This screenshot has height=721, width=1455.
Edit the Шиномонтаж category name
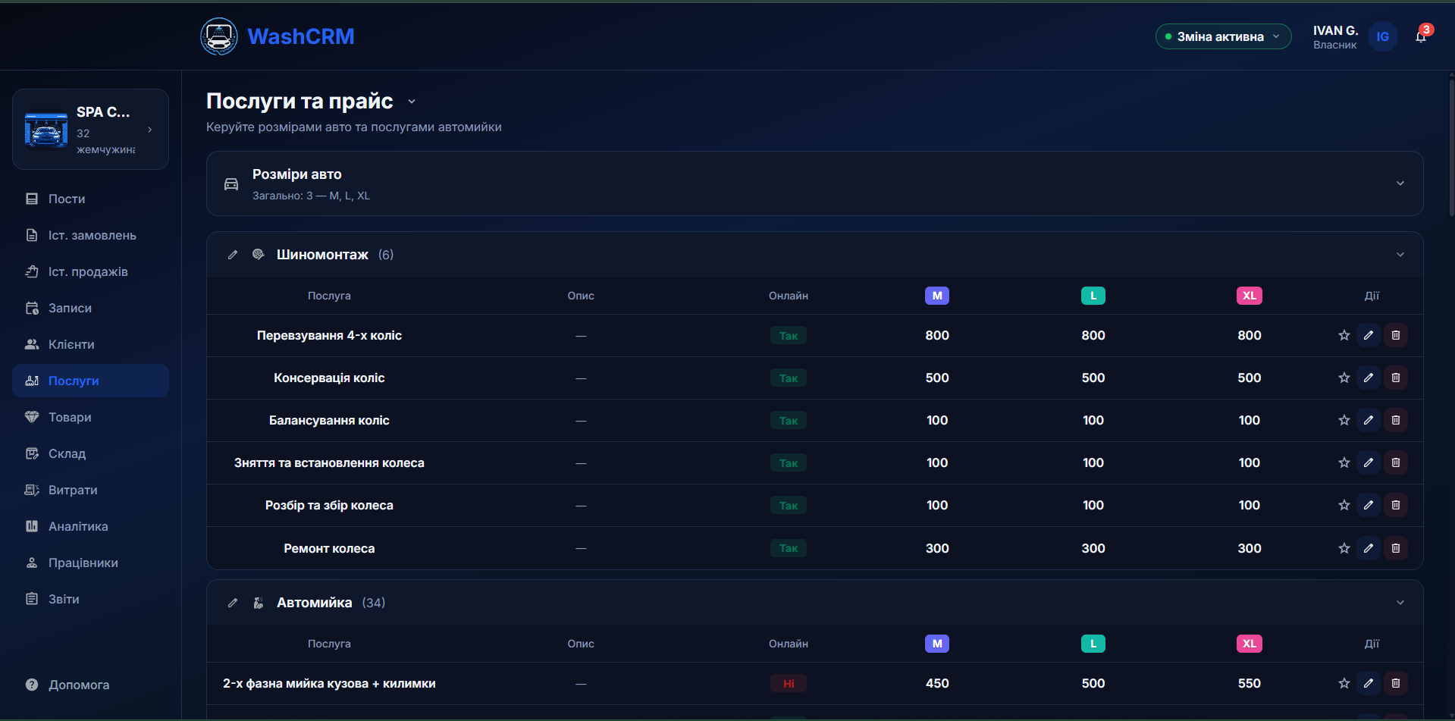coord(233,255)
